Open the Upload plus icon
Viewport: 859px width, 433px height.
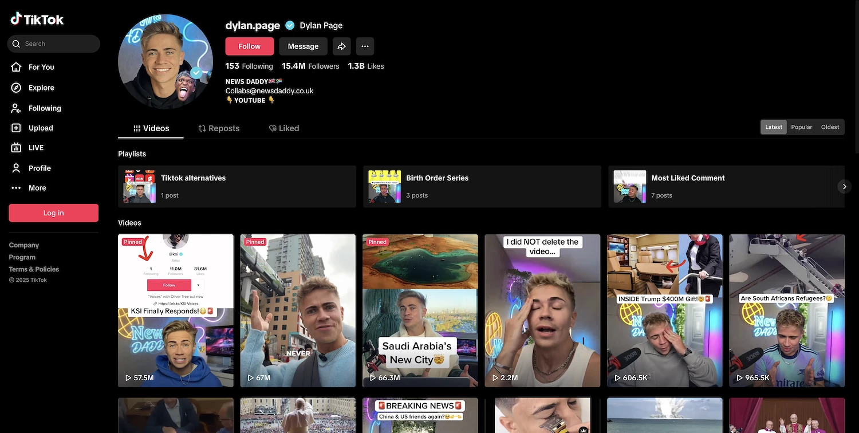[17, 128]
